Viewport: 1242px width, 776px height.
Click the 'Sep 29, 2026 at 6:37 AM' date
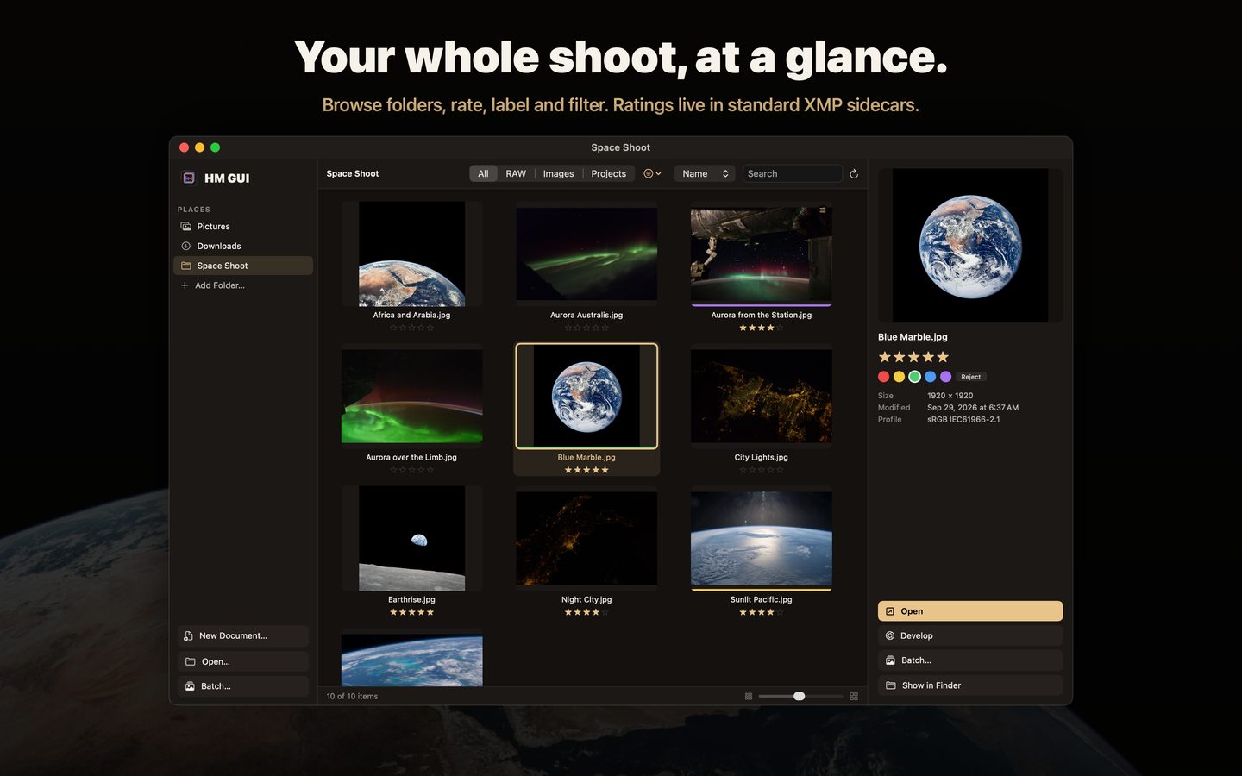pos(973,407)
